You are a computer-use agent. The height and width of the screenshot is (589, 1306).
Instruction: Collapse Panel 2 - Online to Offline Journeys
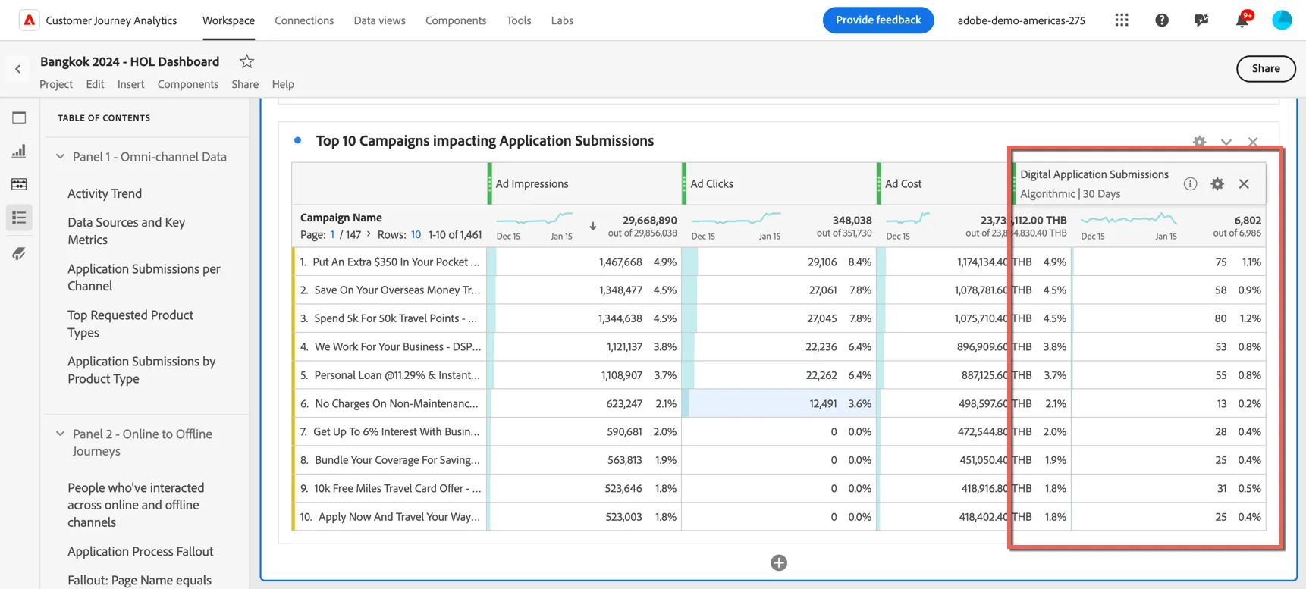coord(61,434)
